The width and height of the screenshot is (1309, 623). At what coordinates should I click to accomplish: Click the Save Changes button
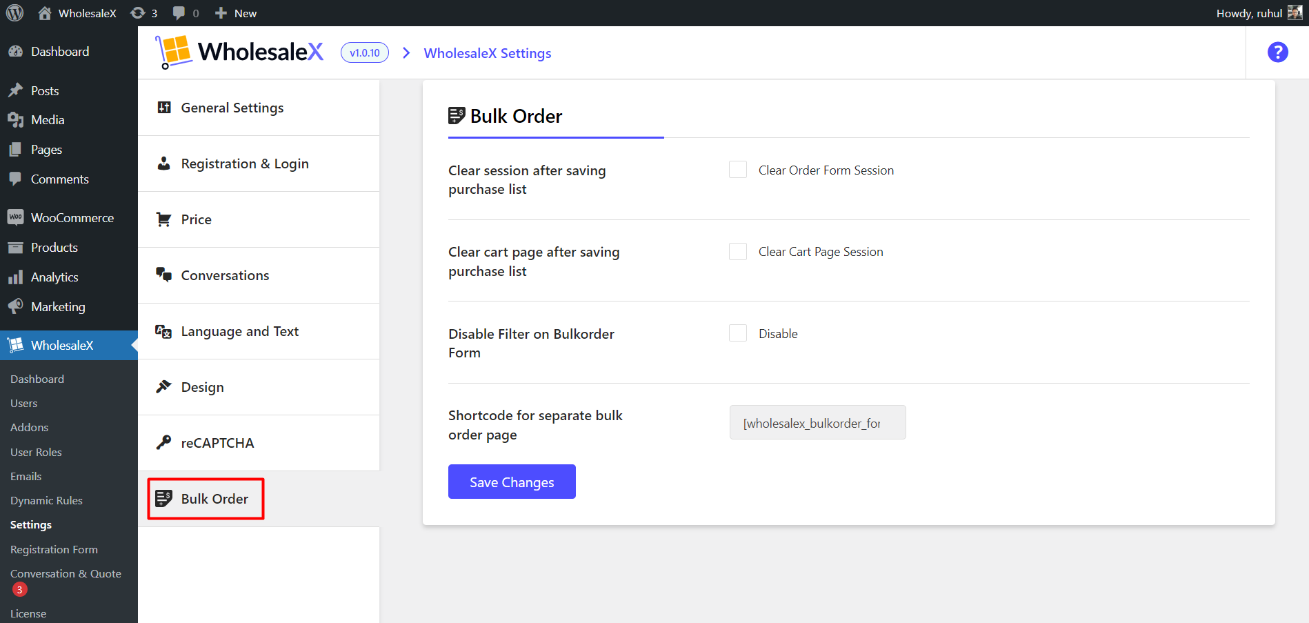[x=512, y=482]
